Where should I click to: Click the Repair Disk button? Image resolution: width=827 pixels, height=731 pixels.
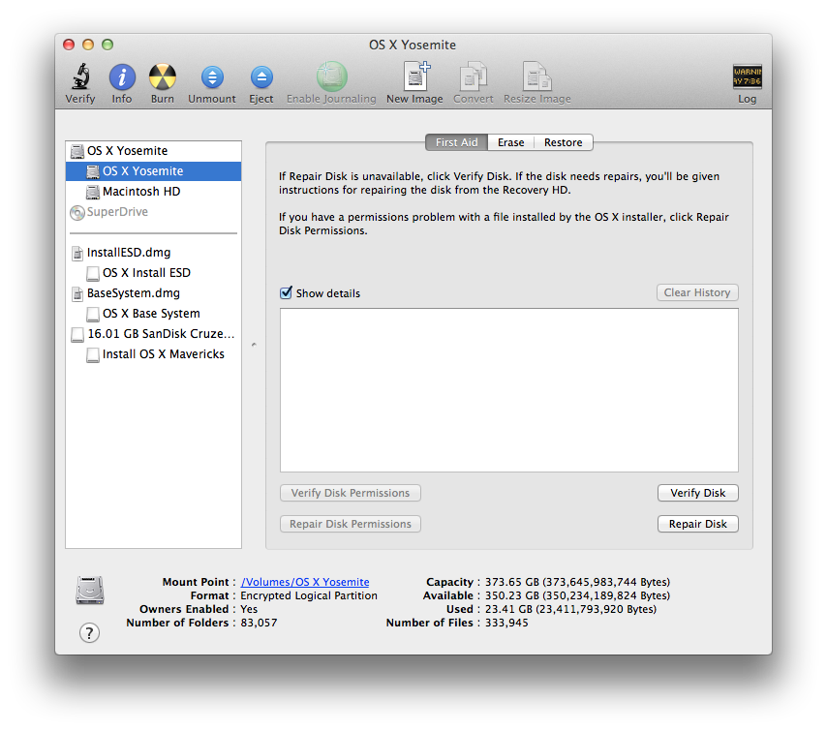click(698, 524)
